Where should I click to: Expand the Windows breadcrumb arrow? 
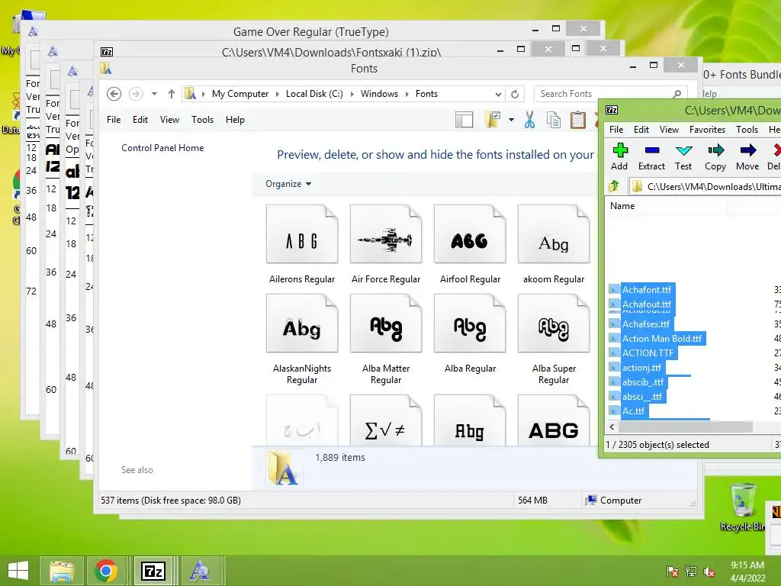pos(407,94)
